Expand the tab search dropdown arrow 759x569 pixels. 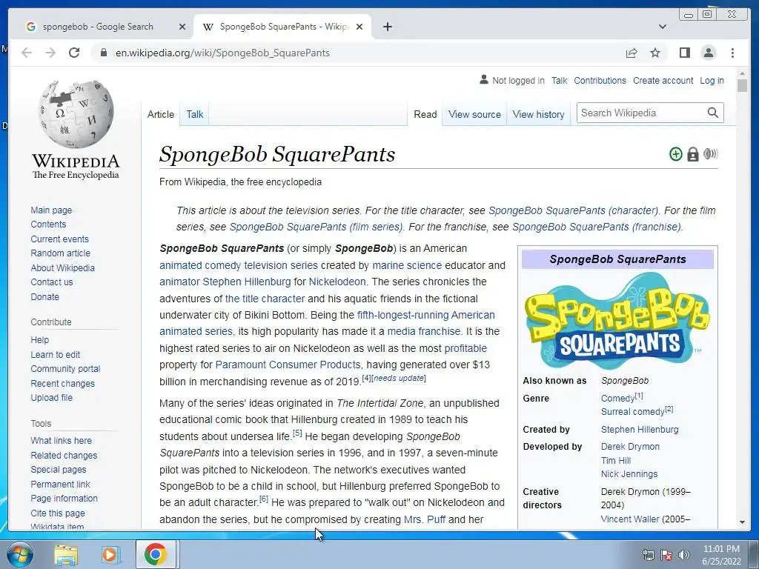coord(663,27)
